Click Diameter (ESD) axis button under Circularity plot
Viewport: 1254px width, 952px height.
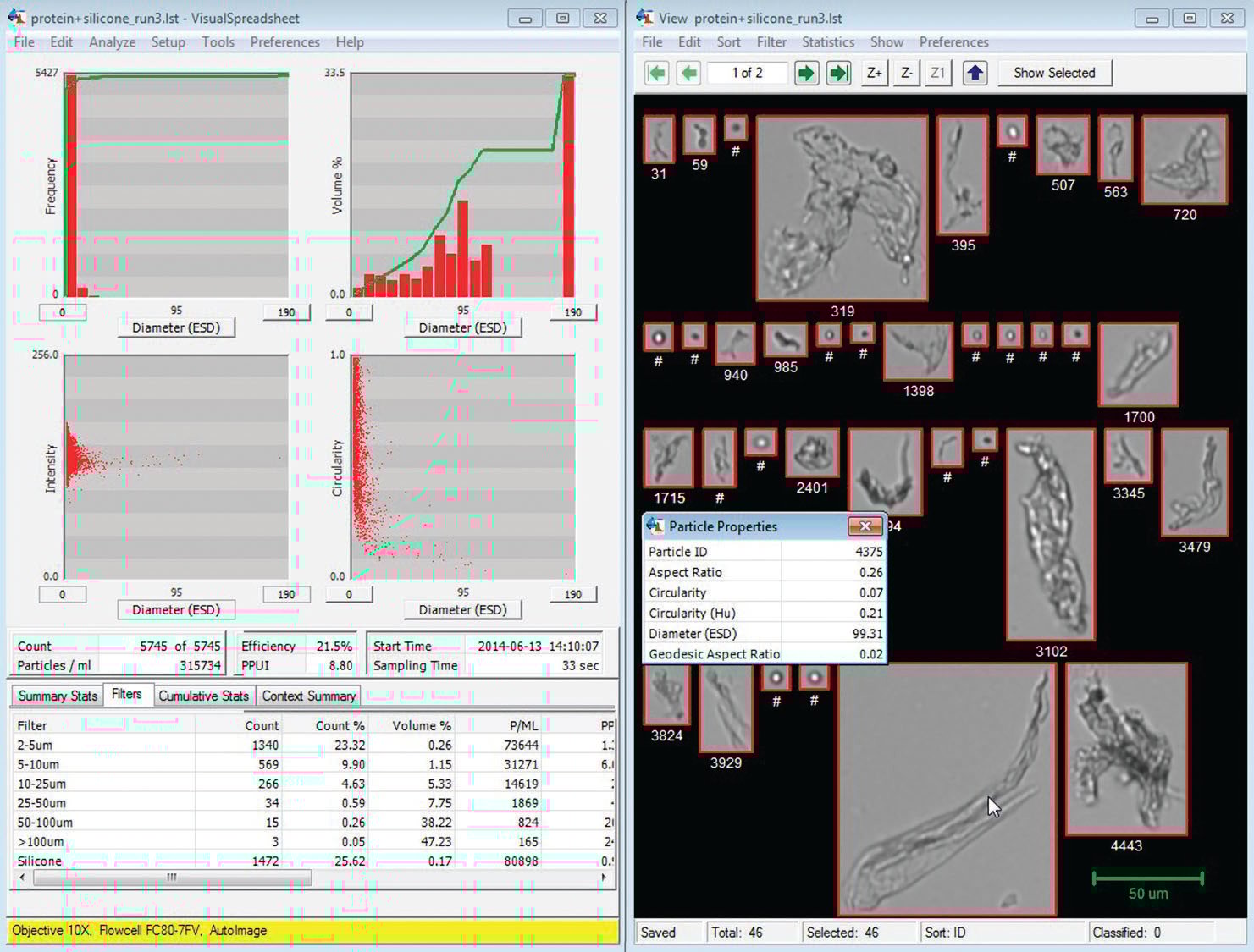pyautogui.click(x=462, y=610)
